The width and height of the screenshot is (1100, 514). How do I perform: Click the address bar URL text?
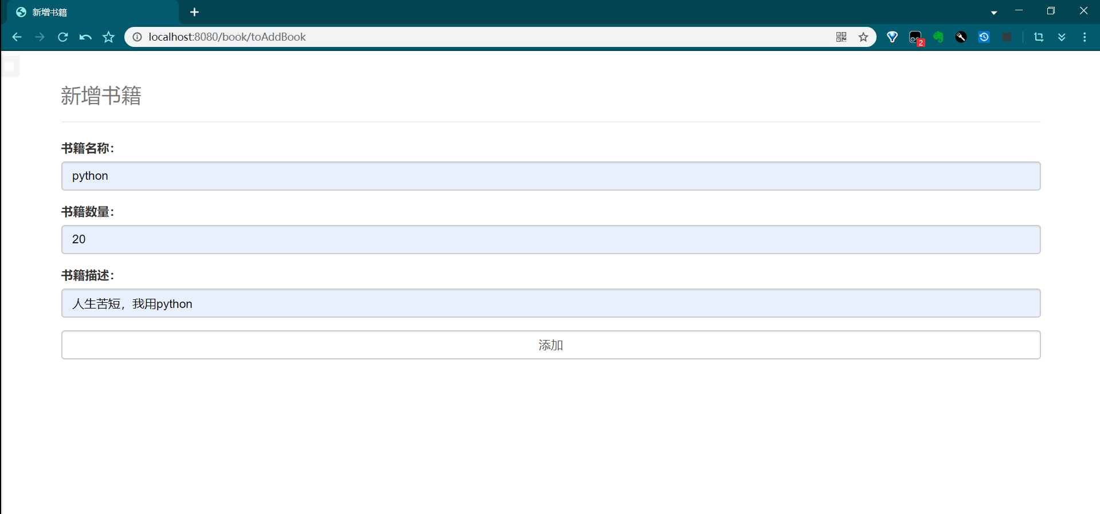tap(227, 37)
